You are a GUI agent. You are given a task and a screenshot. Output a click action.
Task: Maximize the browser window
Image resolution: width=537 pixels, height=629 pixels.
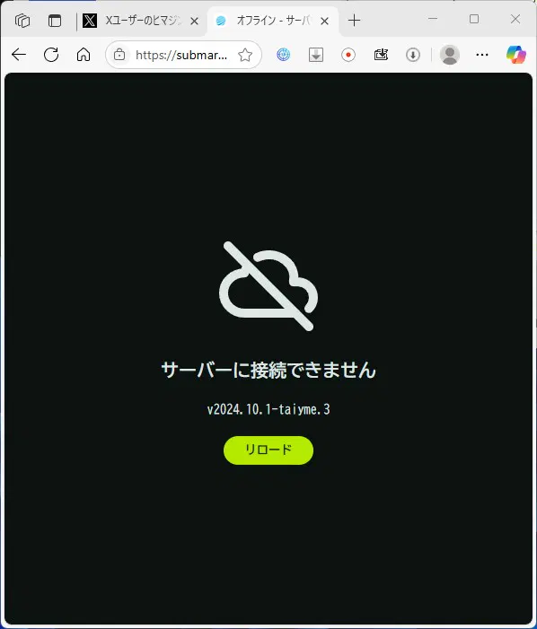pyautogui.click(x=474, y=19)
